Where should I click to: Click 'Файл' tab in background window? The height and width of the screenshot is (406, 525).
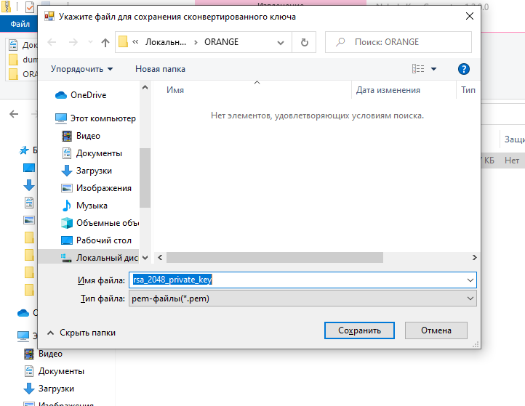click(x=20, y=24)
